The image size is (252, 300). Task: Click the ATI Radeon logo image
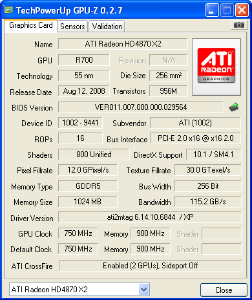(216, 67)
